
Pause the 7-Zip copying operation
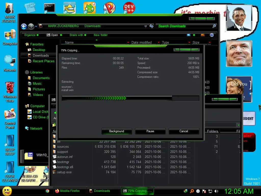tap(150, 131)
